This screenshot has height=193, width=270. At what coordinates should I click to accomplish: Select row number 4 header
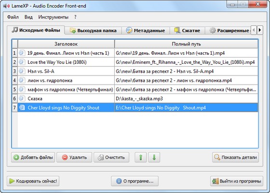[14, 80]
